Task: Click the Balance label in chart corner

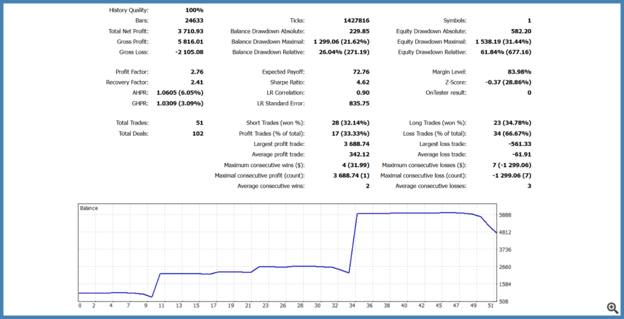Action: pos(89,208)
